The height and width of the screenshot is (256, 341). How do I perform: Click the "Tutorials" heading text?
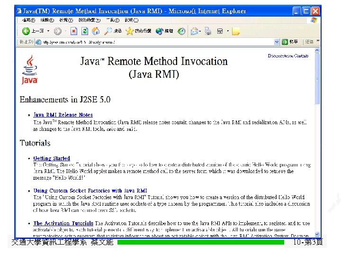click(35, 143)
